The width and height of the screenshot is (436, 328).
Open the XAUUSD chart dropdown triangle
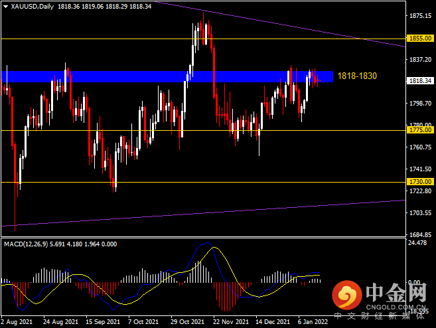tap(5, 7)
